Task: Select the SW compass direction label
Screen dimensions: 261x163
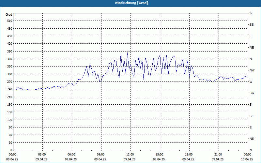Action: (x=252, y=93)
